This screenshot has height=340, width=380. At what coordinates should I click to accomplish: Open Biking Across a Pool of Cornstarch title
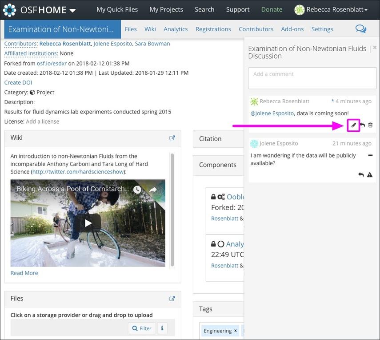[73, 189]
